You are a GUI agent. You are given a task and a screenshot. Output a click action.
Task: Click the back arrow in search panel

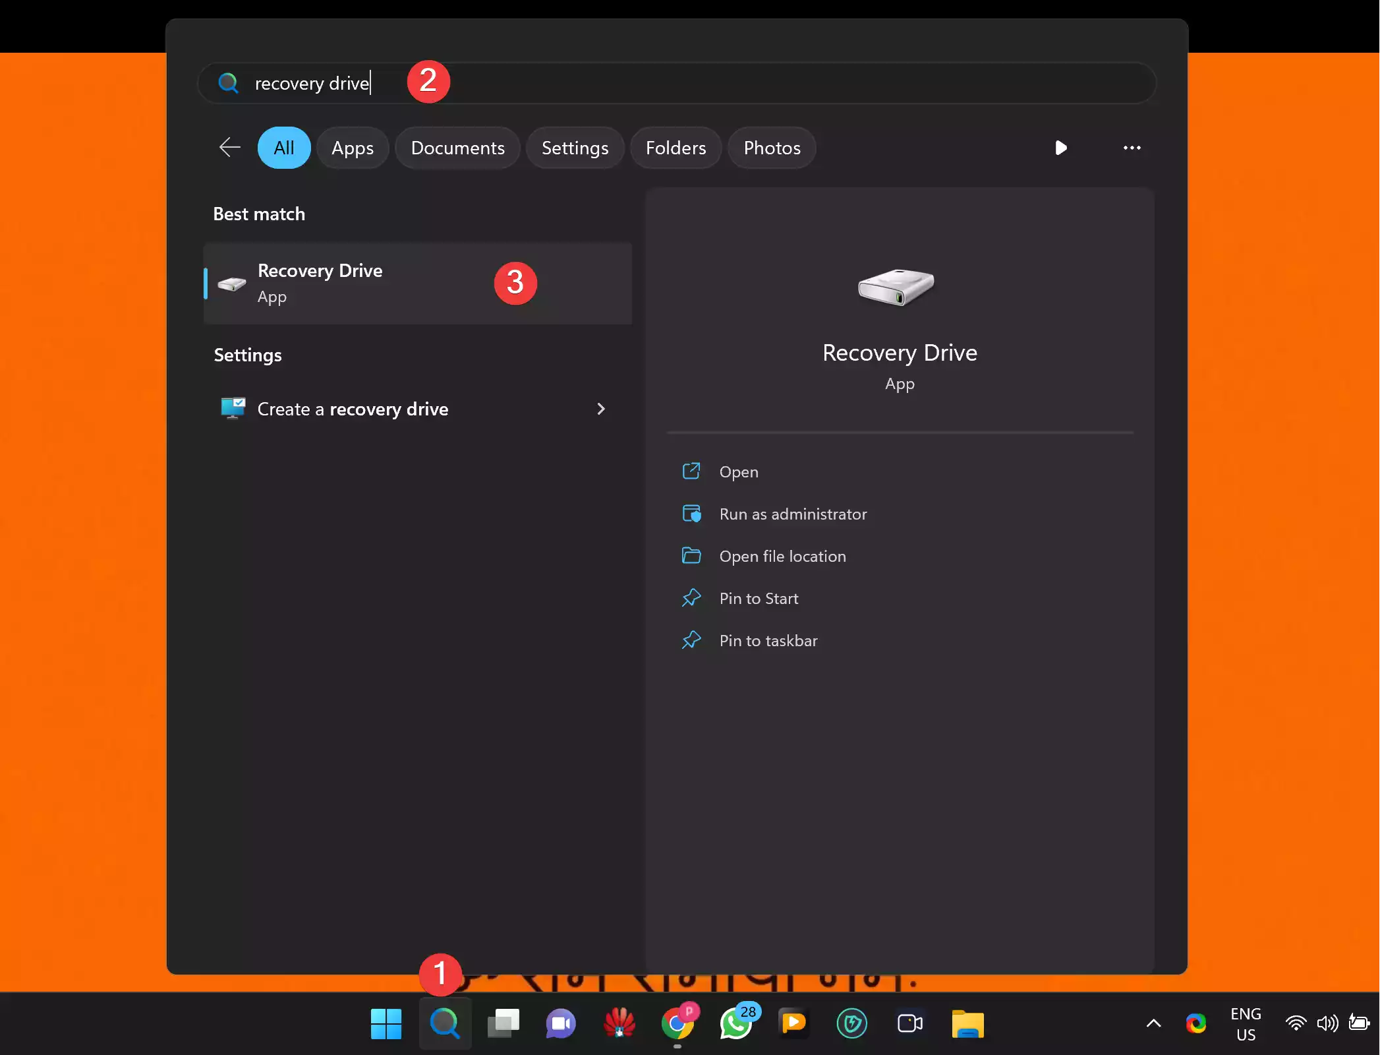229,148
